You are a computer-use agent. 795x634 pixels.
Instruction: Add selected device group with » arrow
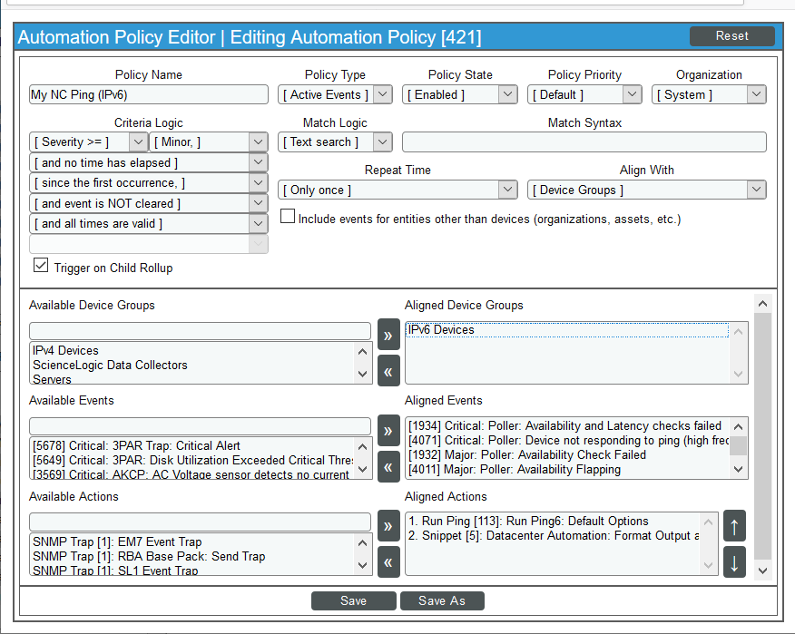tap(388, 333)
